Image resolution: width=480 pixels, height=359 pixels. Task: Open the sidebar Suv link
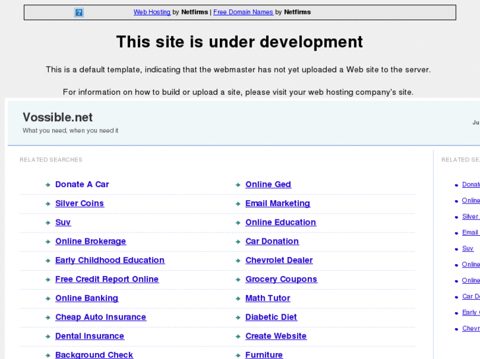pos(467,248)
